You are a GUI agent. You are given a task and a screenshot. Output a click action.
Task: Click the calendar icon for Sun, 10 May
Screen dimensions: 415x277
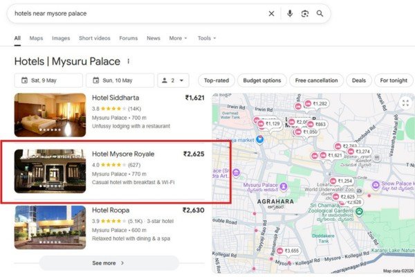pyautogui.click(x=96, y=80)
